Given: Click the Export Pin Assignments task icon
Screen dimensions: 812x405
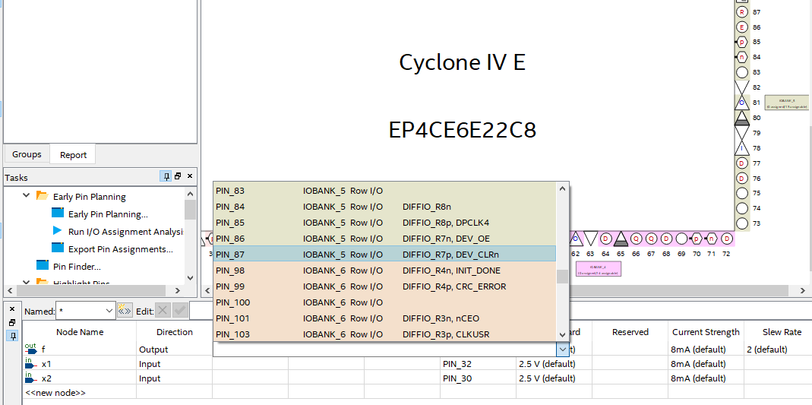Looking at the screenshot, I should (x=58, y=248).
